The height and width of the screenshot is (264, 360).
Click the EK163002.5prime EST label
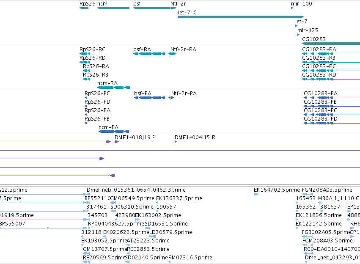[x=158, y=215]
